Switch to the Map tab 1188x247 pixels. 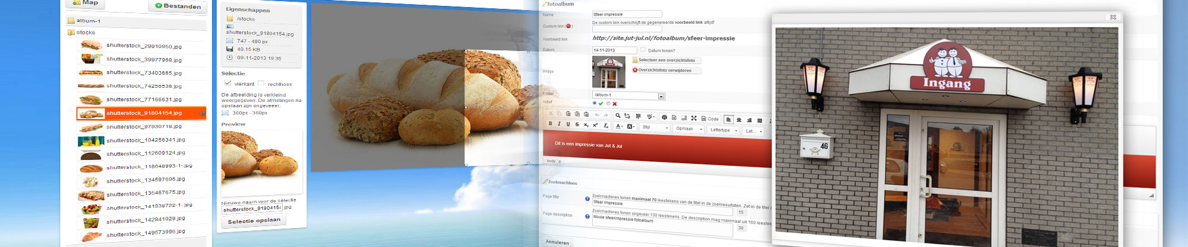pyautogui.click(x=86, y=3)
